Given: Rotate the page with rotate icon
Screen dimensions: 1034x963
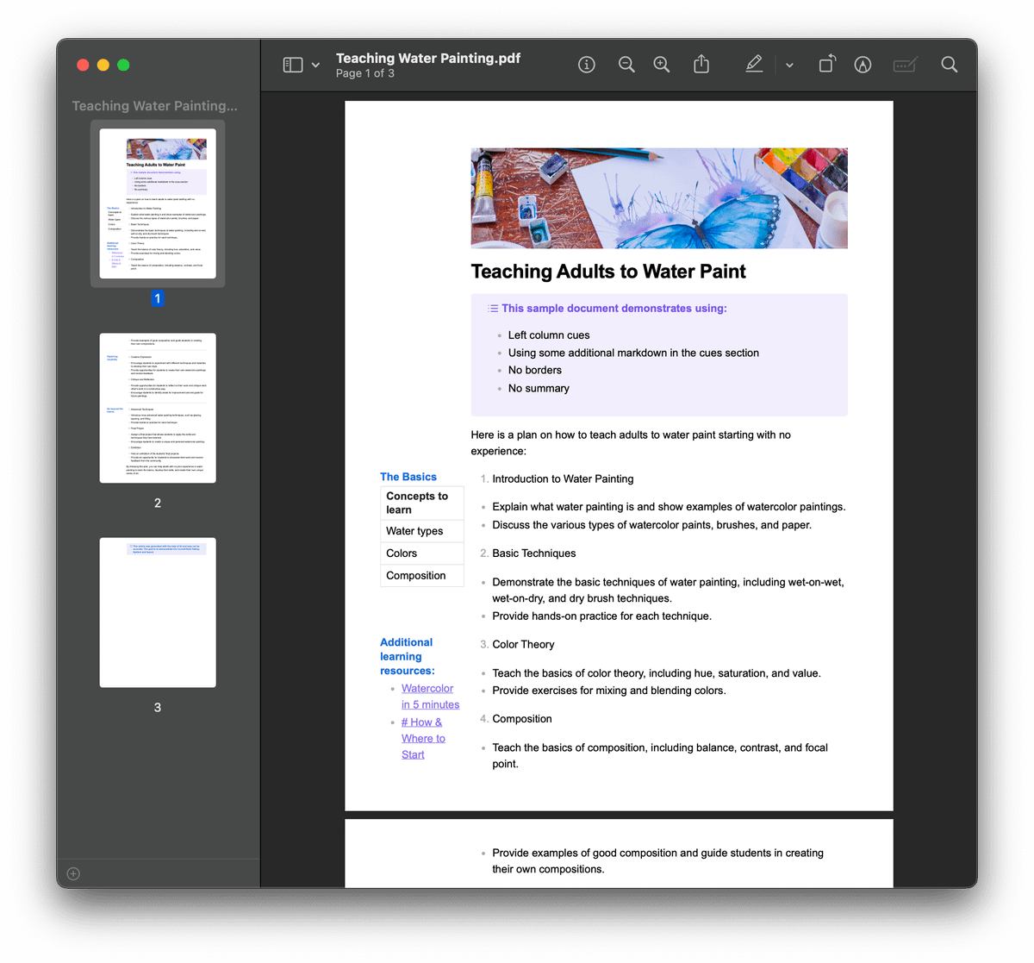Looking at the screenshot, I should (x=826, y=65).
